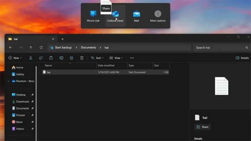Screen dimensions: 251x141
Task: Select the hai text document row
Action: pyautogui.click(x=75, y=72)
